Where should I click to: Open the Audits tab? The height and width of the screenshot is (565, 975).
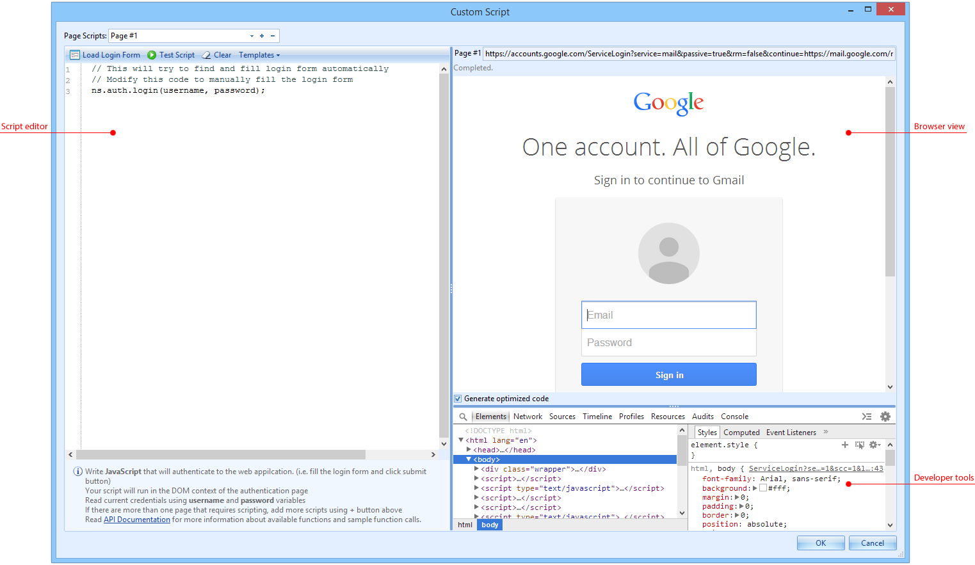coord(702,417)
